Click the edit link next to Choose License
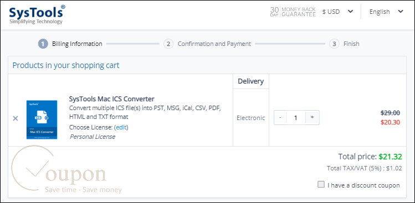415x203 pixels. 121,127
